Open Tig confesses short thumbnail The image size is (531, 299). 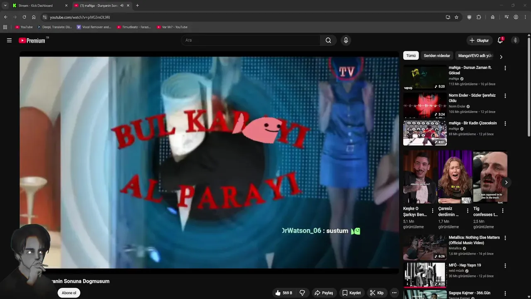(x=490, y=177)
